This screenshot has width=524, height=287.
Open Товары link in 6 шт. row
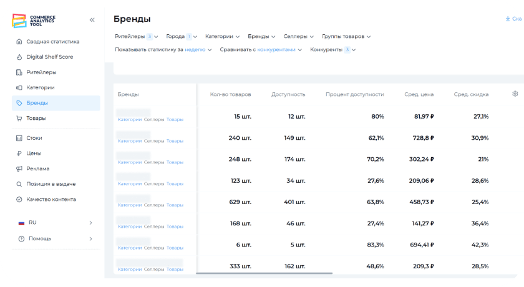[x=175, y=248]
